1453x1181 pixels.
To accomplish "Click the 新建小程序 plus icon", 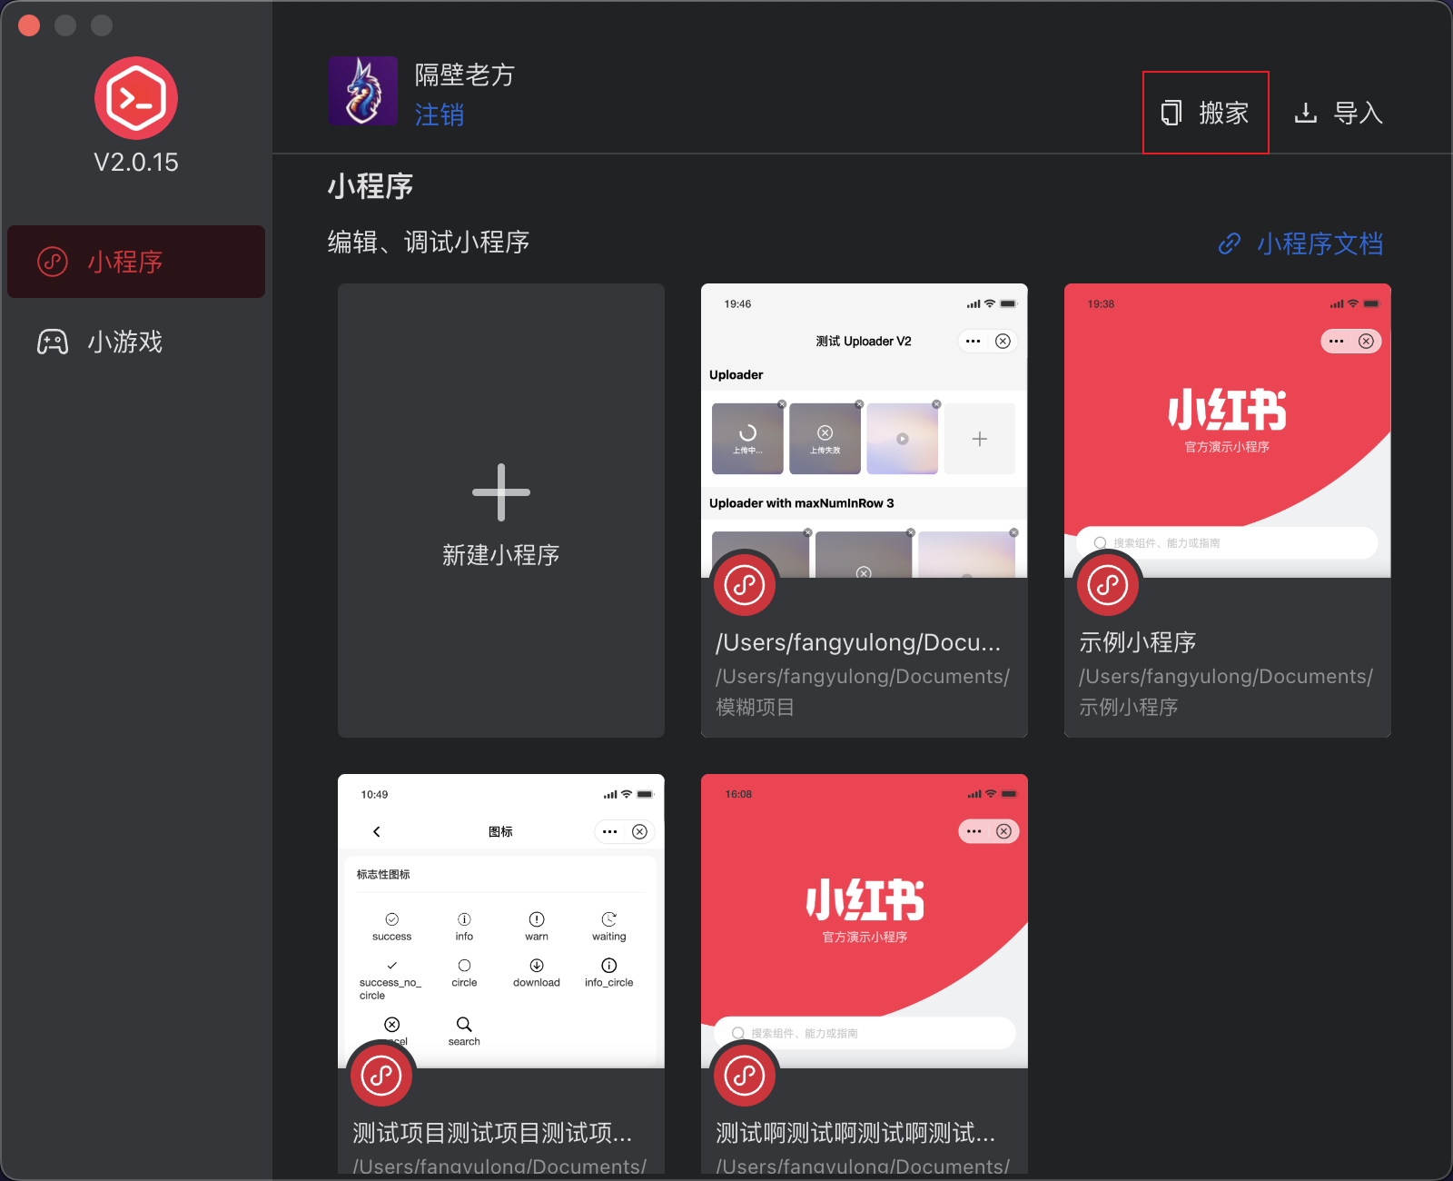I will (501, 492).
